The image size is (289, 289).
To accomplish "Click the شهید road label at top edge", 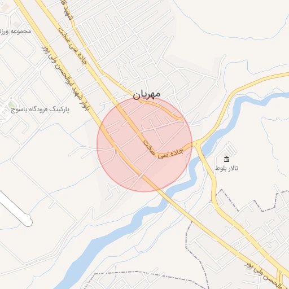I will click(x=67, y=10).
